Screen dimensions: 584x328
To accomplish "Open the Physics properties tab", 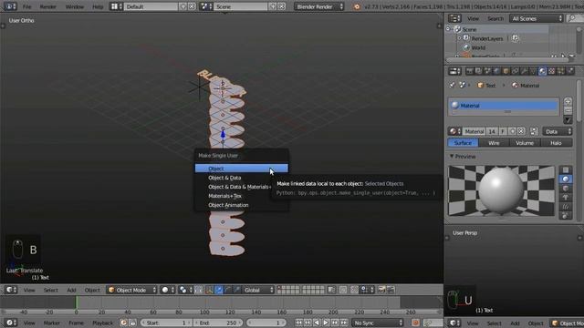I will pos(569,71).
